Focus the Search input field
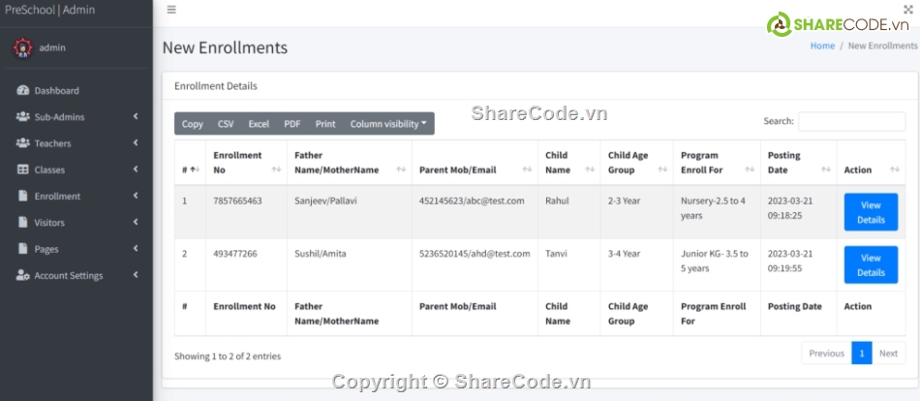The image size is (920, 401). (x=851, y=121)
